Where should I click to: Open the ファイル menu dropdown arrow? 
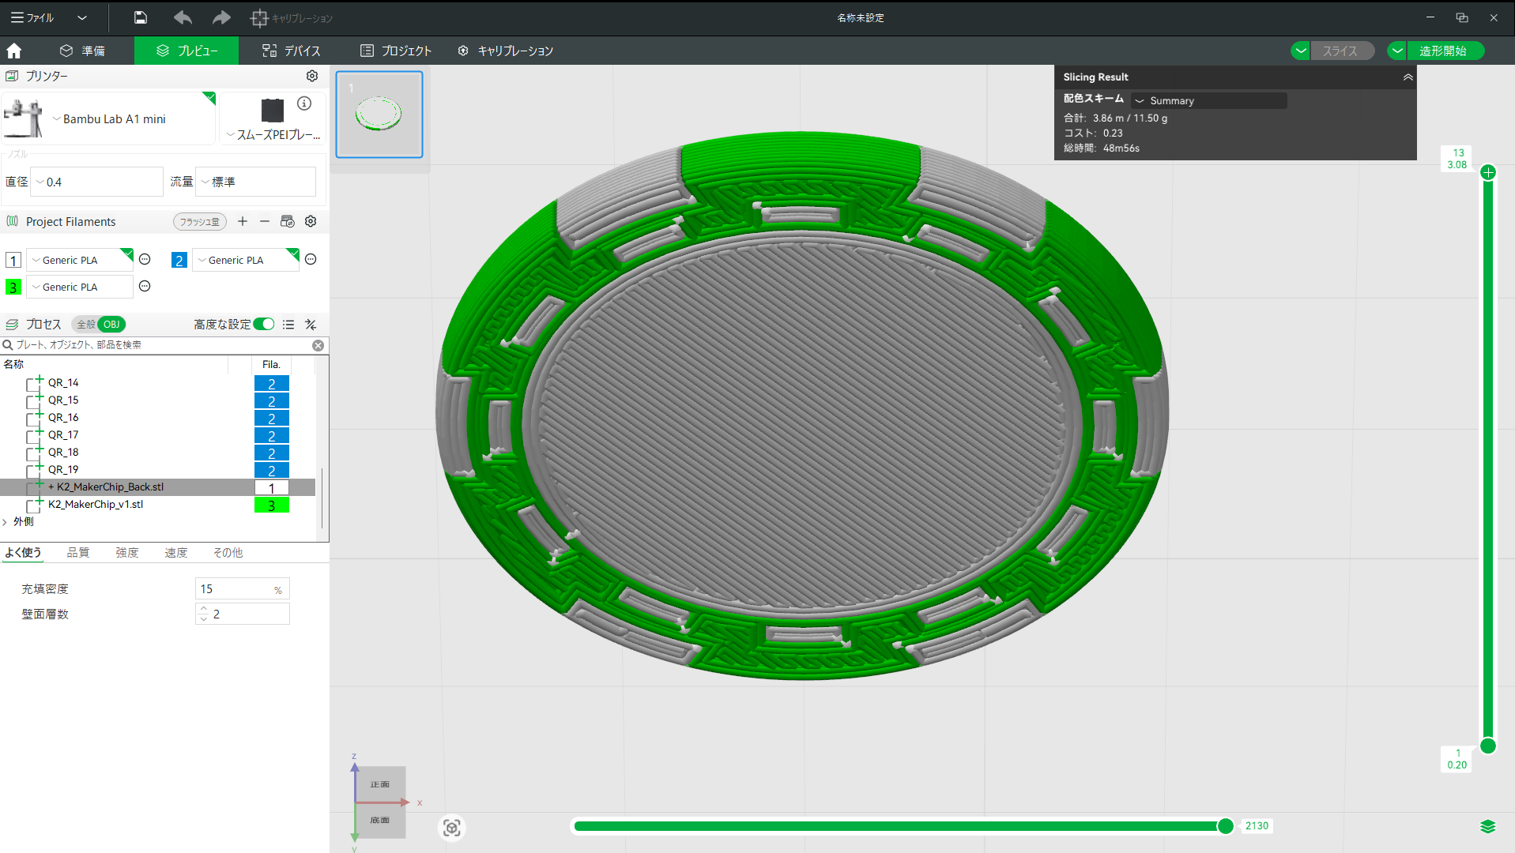[x=82, y=17]
